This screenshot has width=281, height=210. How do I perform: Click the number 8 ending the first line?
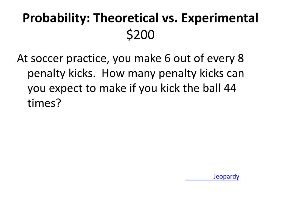tap(241, 58)
